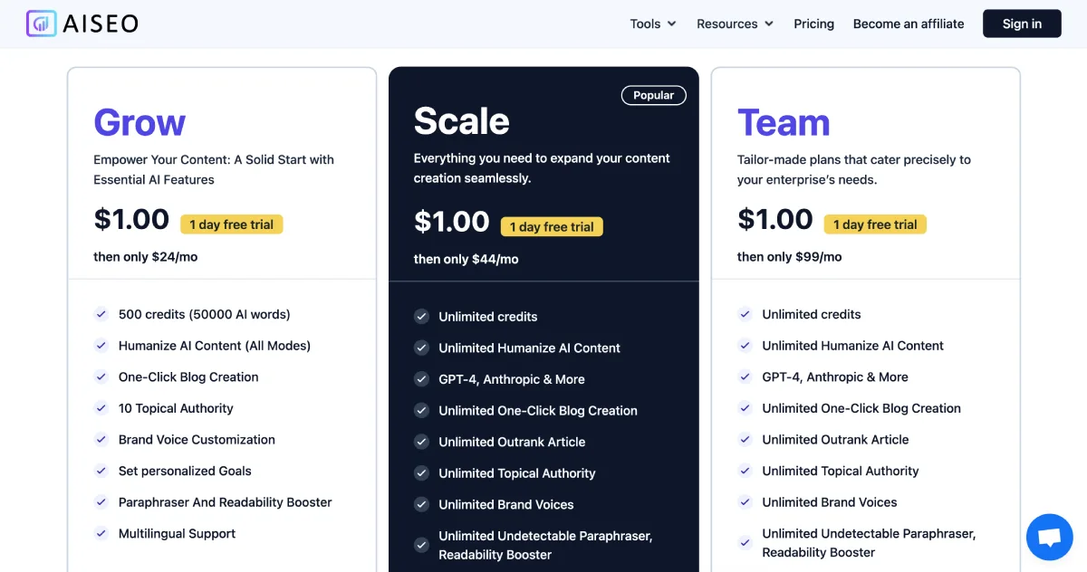Select the Scale plan heading
The width and height of the screenshot is (1087, 572).
[x=461, y=121]
